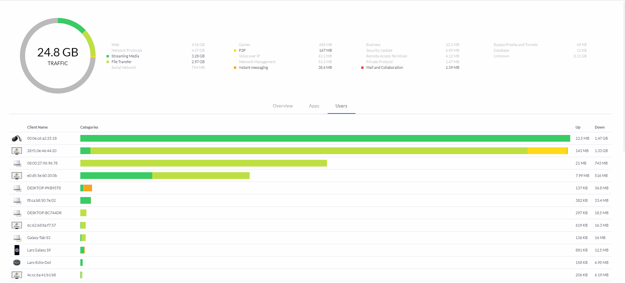The height and width of the screenshot is (283, 625).
Task: Click the Mail and Collaboration red swatch
Action: tap(362, 67)
